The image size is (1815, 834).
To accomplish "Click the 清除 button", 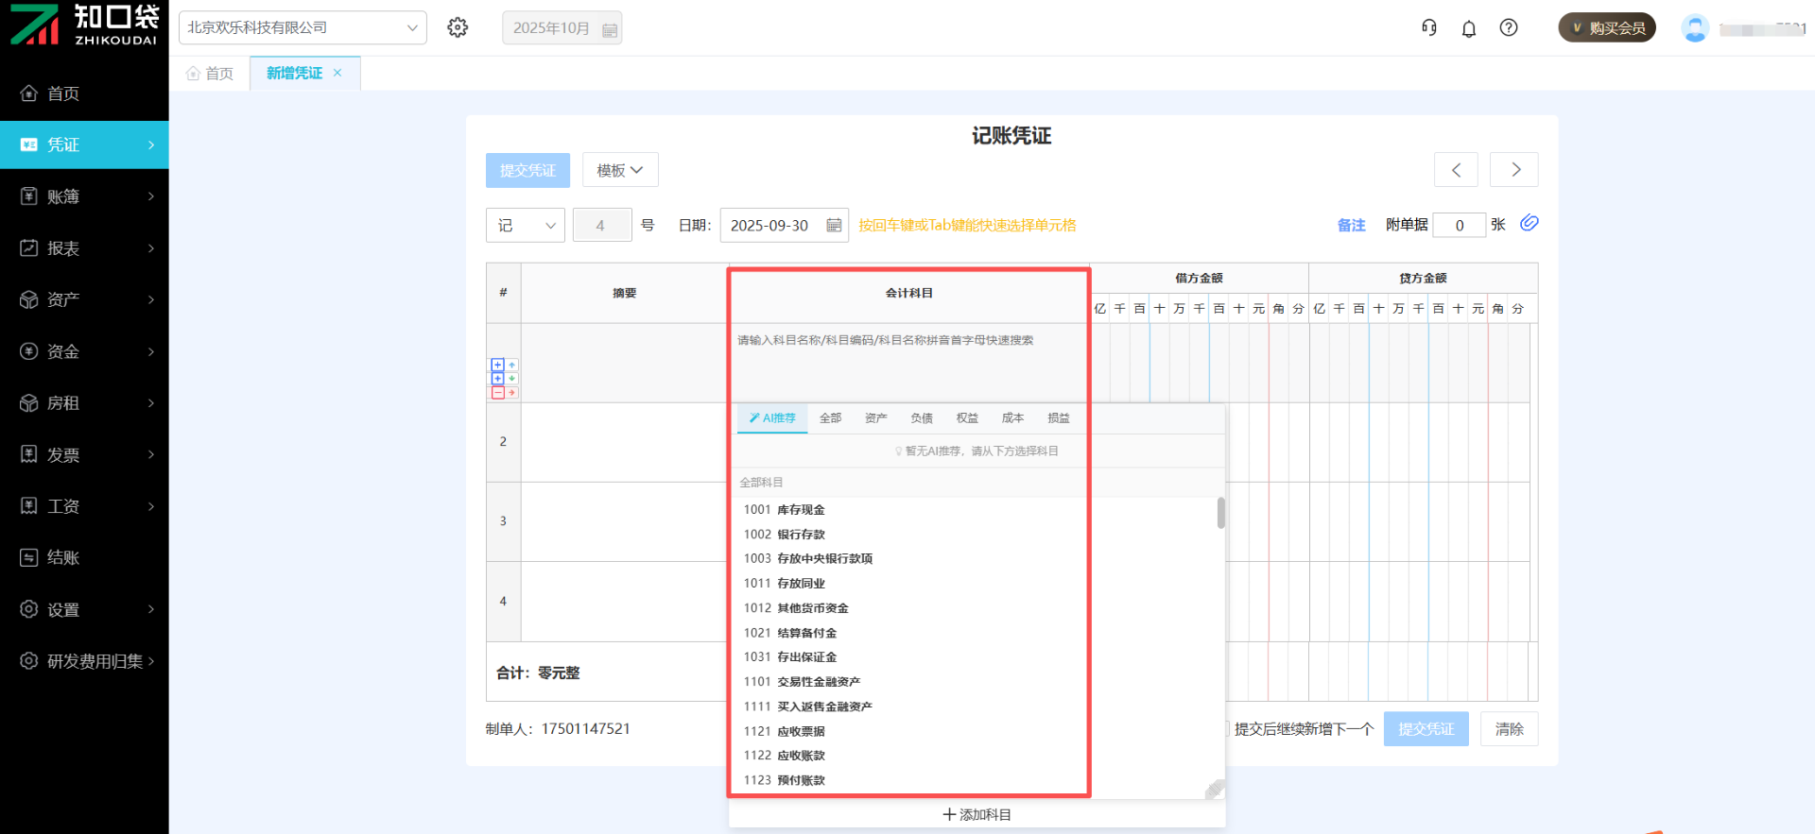I will coord(1509,728).
